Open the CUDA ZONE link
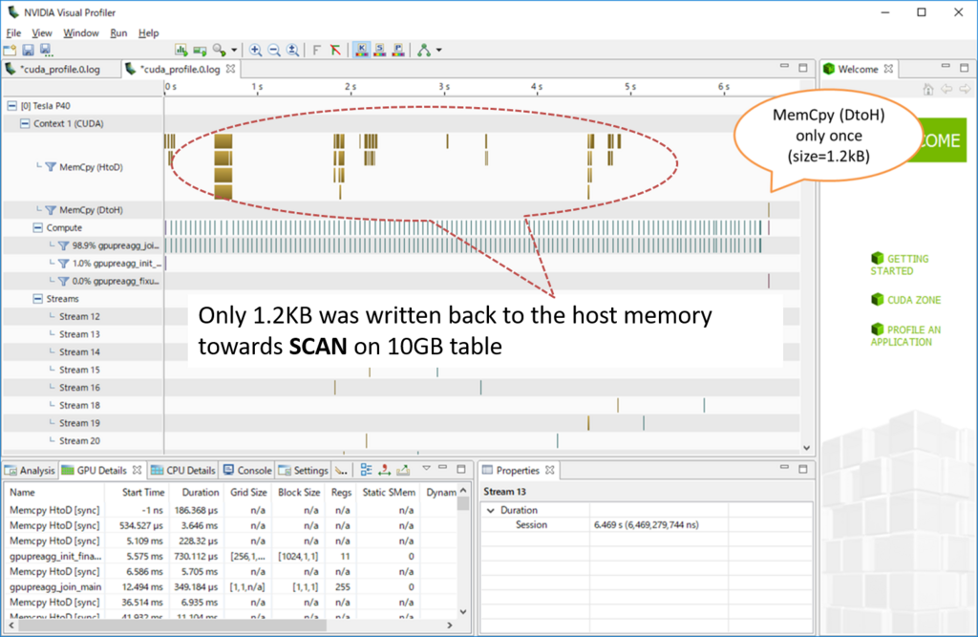Image resolution: width=978 pixels, height=637 pixels. (905, 300)
